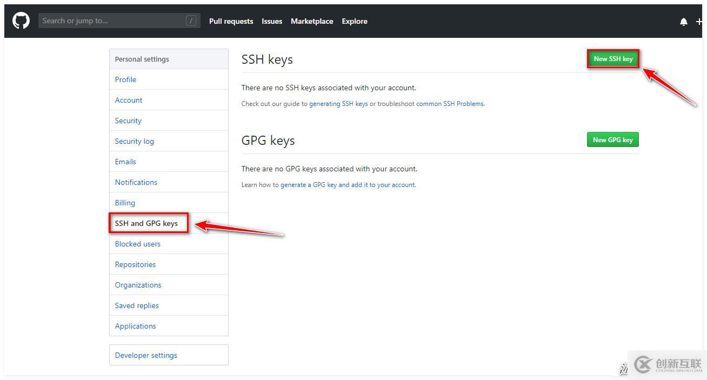Open Issues in top navigation
The height and width of the screenshot is (380, 707).
(x=272, y=21)
